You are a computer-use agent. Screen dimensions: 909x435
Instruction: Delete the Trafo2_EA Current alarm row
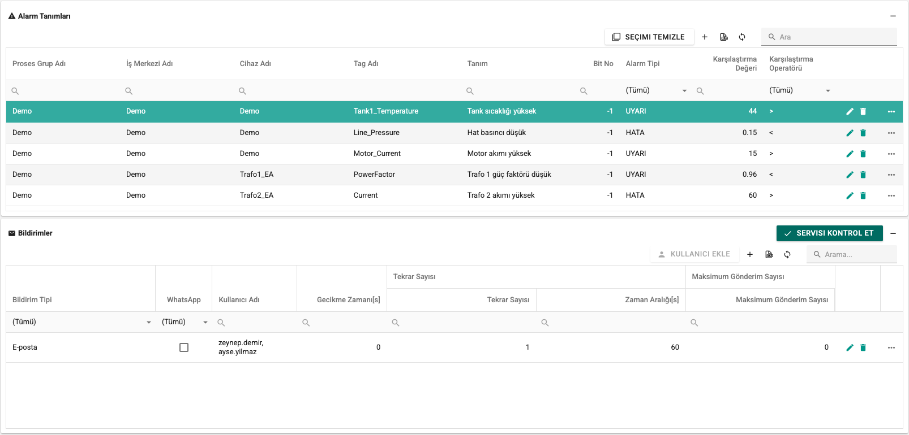click(863, 195)
